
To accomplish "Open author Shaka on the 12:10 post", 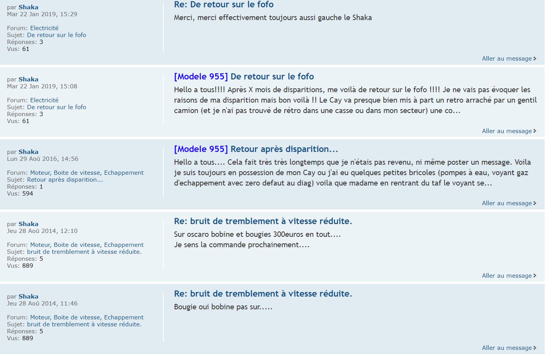I will (x=28, y=224).
